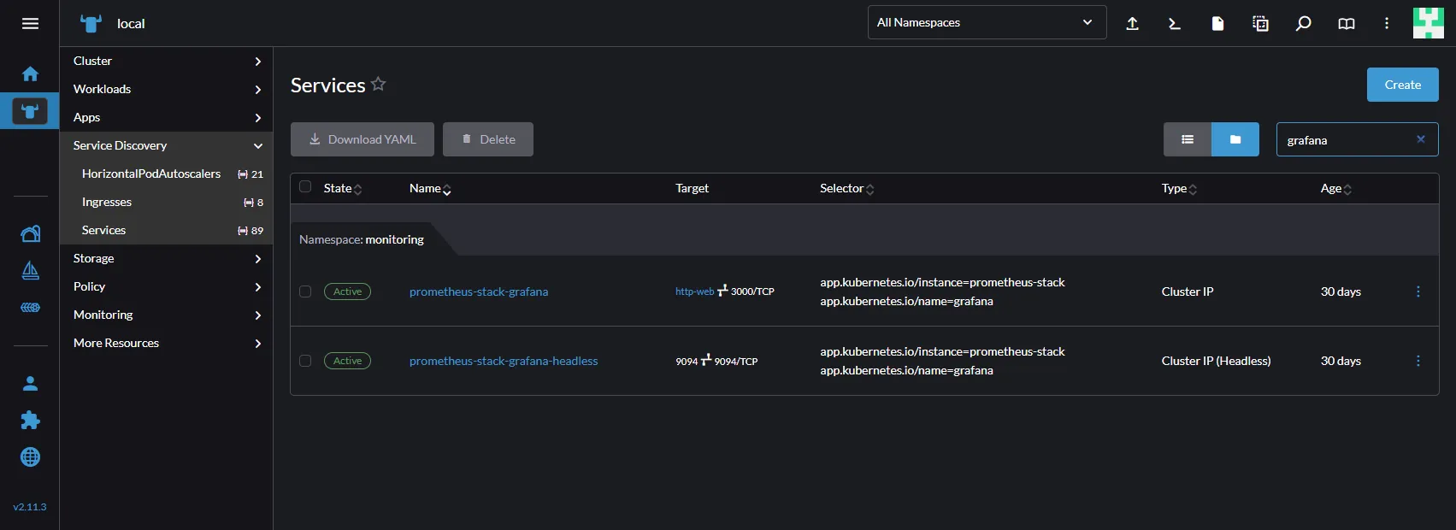Click the Rancher logo next to local
The image size is (1456, 530).
(91, 23)
